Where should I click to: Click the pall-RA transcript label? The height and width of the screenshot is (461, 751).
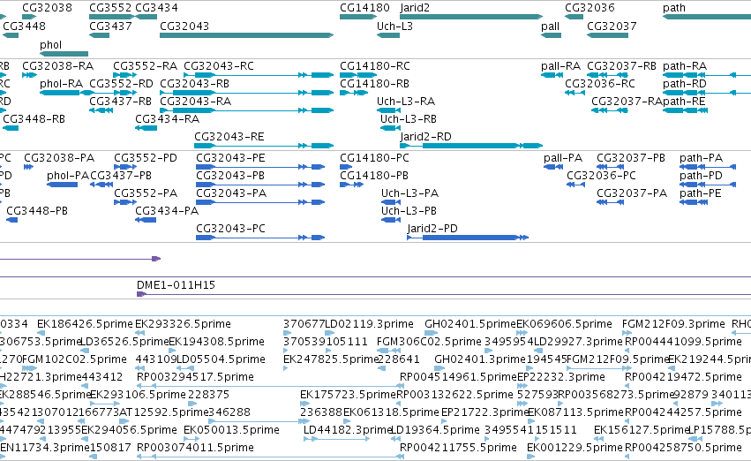(561, 65)
